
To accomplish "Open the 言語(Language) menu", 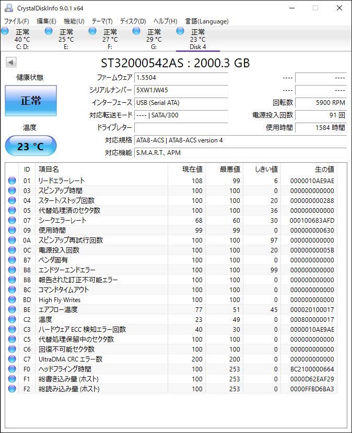I will point(207,21).
